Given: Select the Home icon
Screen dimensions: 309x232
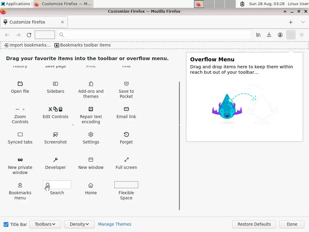Looking at the screenshot, I should [x=91, y=185].
